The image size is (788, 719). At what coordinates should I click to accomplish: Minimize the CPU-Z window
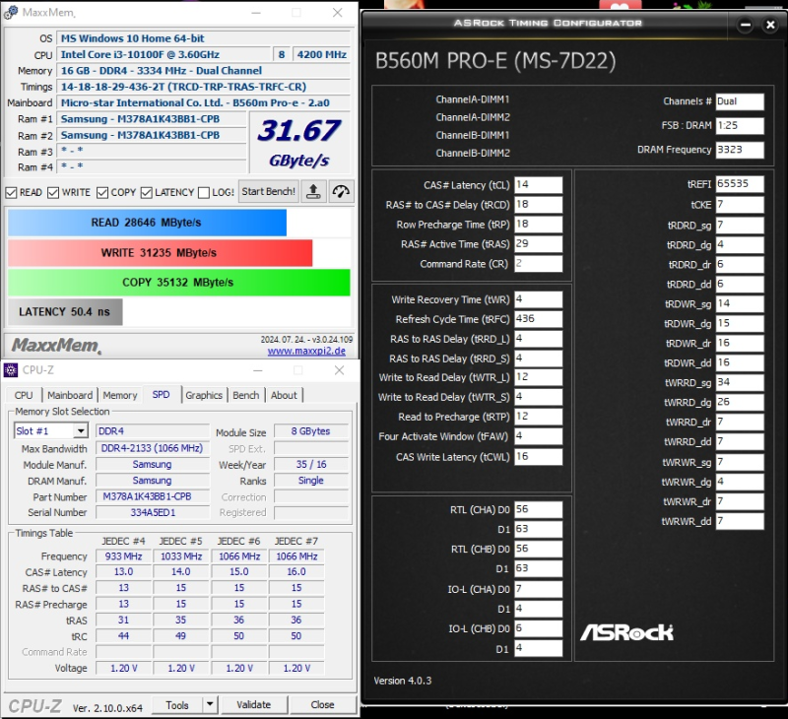(258, 370)
